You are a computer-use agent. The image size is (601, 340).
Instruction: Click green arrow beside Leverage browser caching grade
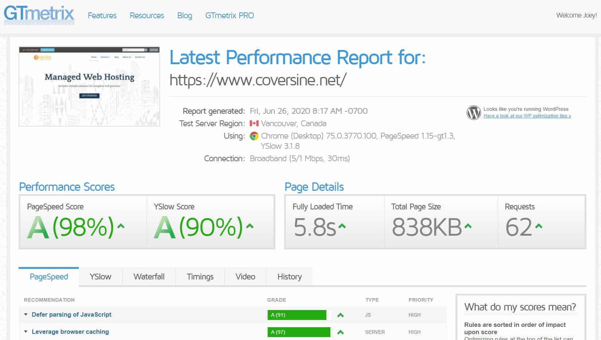pyautogui.click(x=341, y=332)
